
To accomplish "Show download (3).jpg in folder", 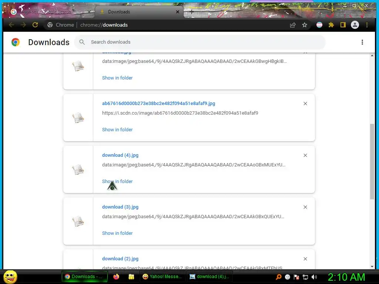I will pyautogui.click(x=117, y=233).
